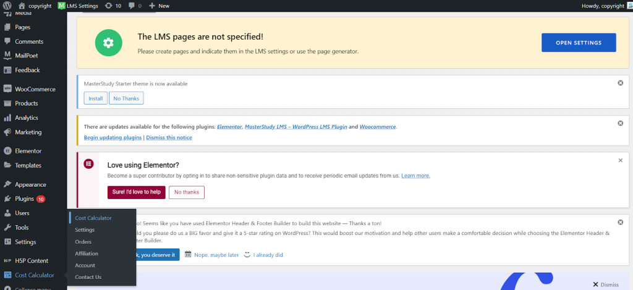Image resolution: width=633 pixels, height=290 pixels.
Task: Click Begin updating plugins
Action: [113, 137]
